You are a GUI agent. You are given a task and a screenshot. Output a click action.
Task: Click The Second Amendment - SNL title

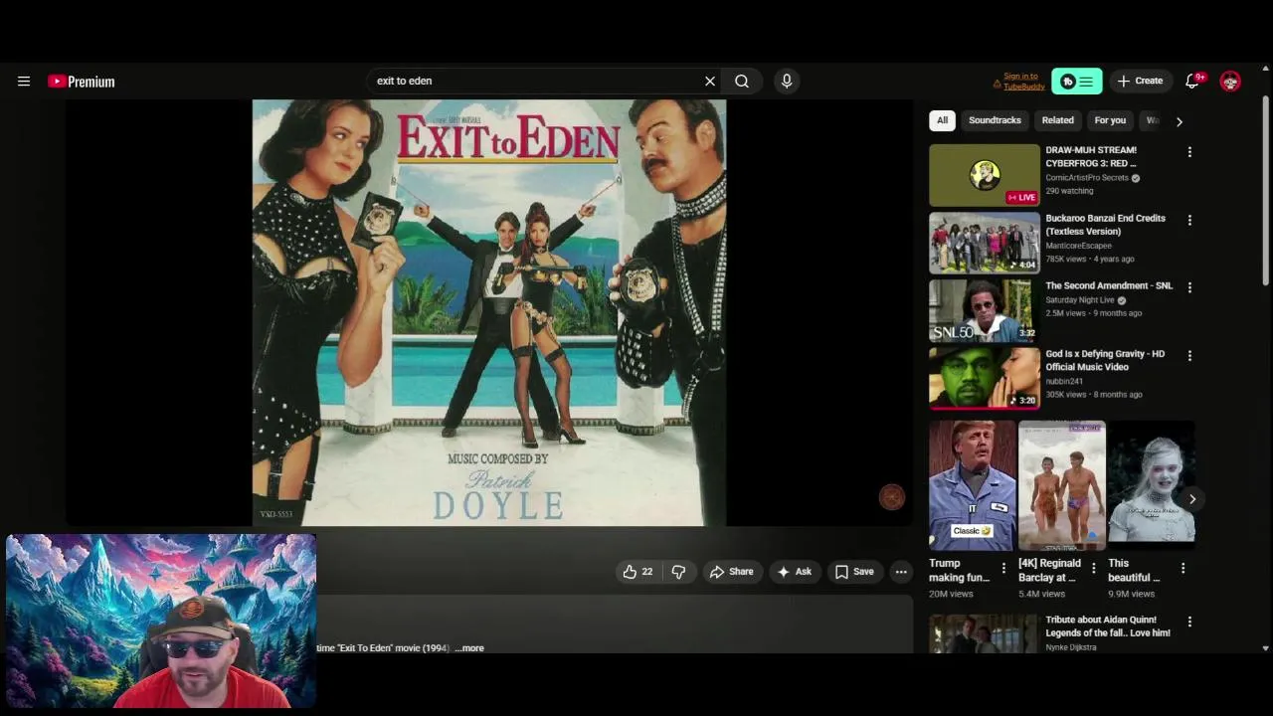pos(1109,285)
